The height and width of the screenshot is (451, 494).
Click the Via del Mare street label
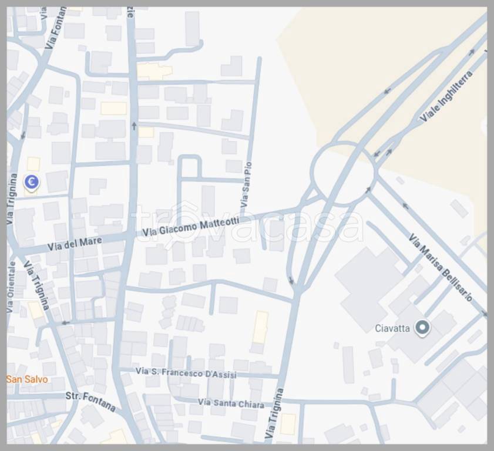[75, 244]
